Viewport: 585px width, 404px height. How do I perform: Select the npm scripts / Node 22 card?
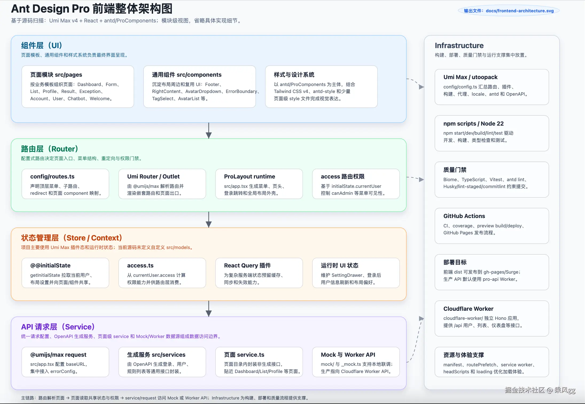(x=492, y=133)
